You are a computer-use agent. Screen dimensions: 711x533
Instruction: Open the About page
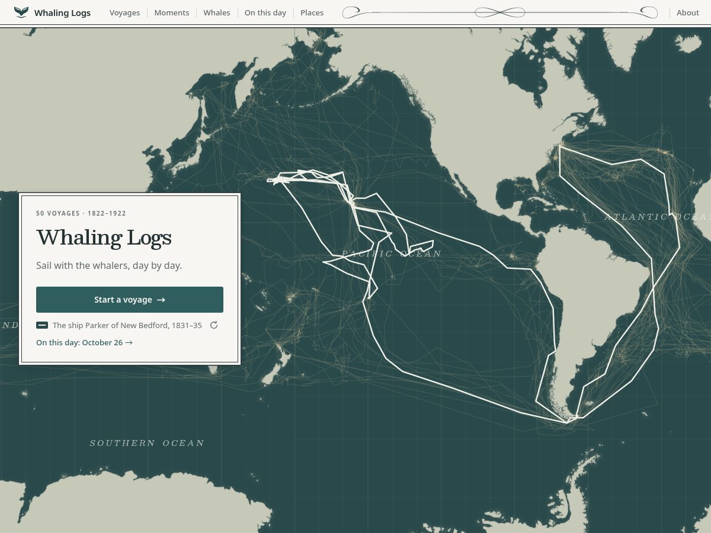(688, 12)
